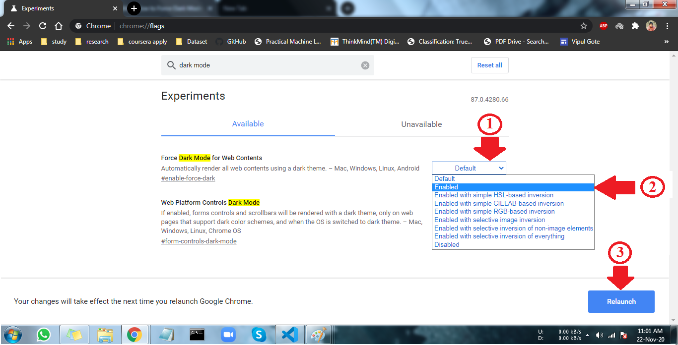Choose Enabled with simple RGB-based inversion
Screen dimensions: 678x345
(513, 212)
